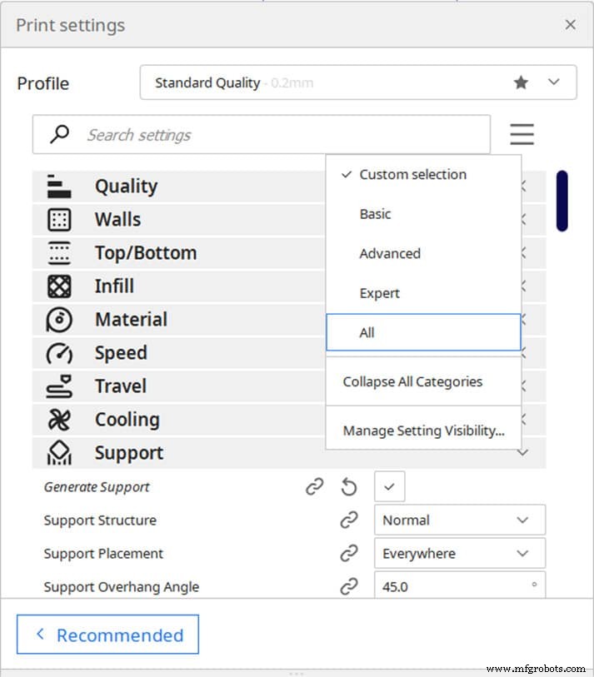Choose Manage Setting Visibility from the menu
The height and width of the screenshot is (677, 594).
click(423, 431)
